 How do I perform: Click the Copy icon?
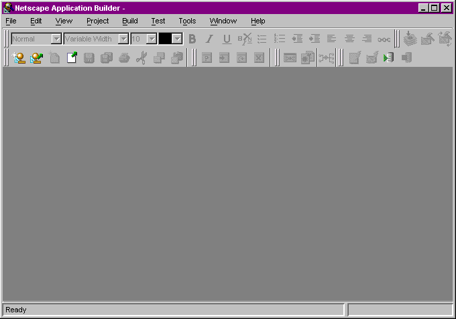coord(159,58)
